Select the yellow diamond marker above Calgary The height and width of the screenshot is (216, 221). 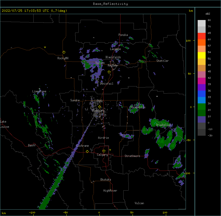(104, 151)
